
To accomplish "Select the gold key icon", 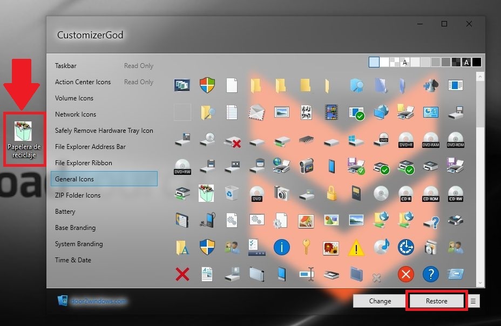I will click(x=306, y=247).
